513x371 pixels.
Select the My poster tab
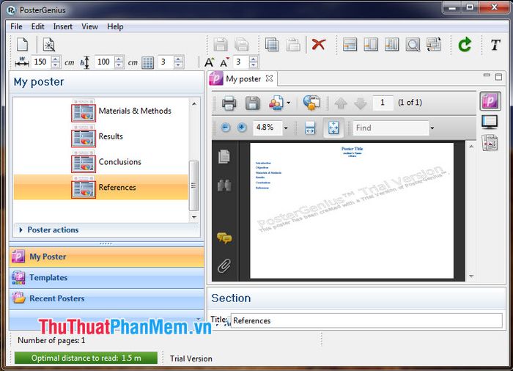[x=243, y=78]
